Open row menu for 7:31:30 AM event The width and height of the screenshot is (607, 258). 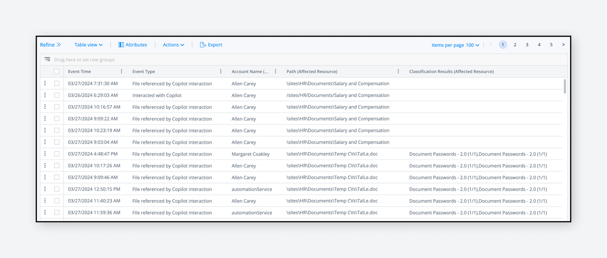tap(45, 83)
